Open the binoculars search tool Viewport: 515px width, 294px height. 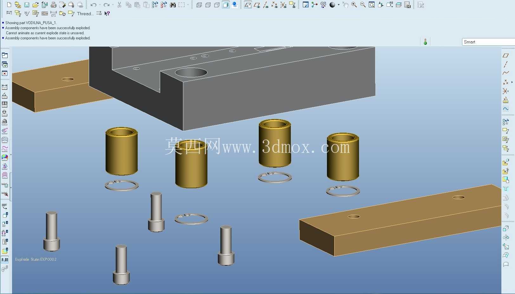point(173,5)
